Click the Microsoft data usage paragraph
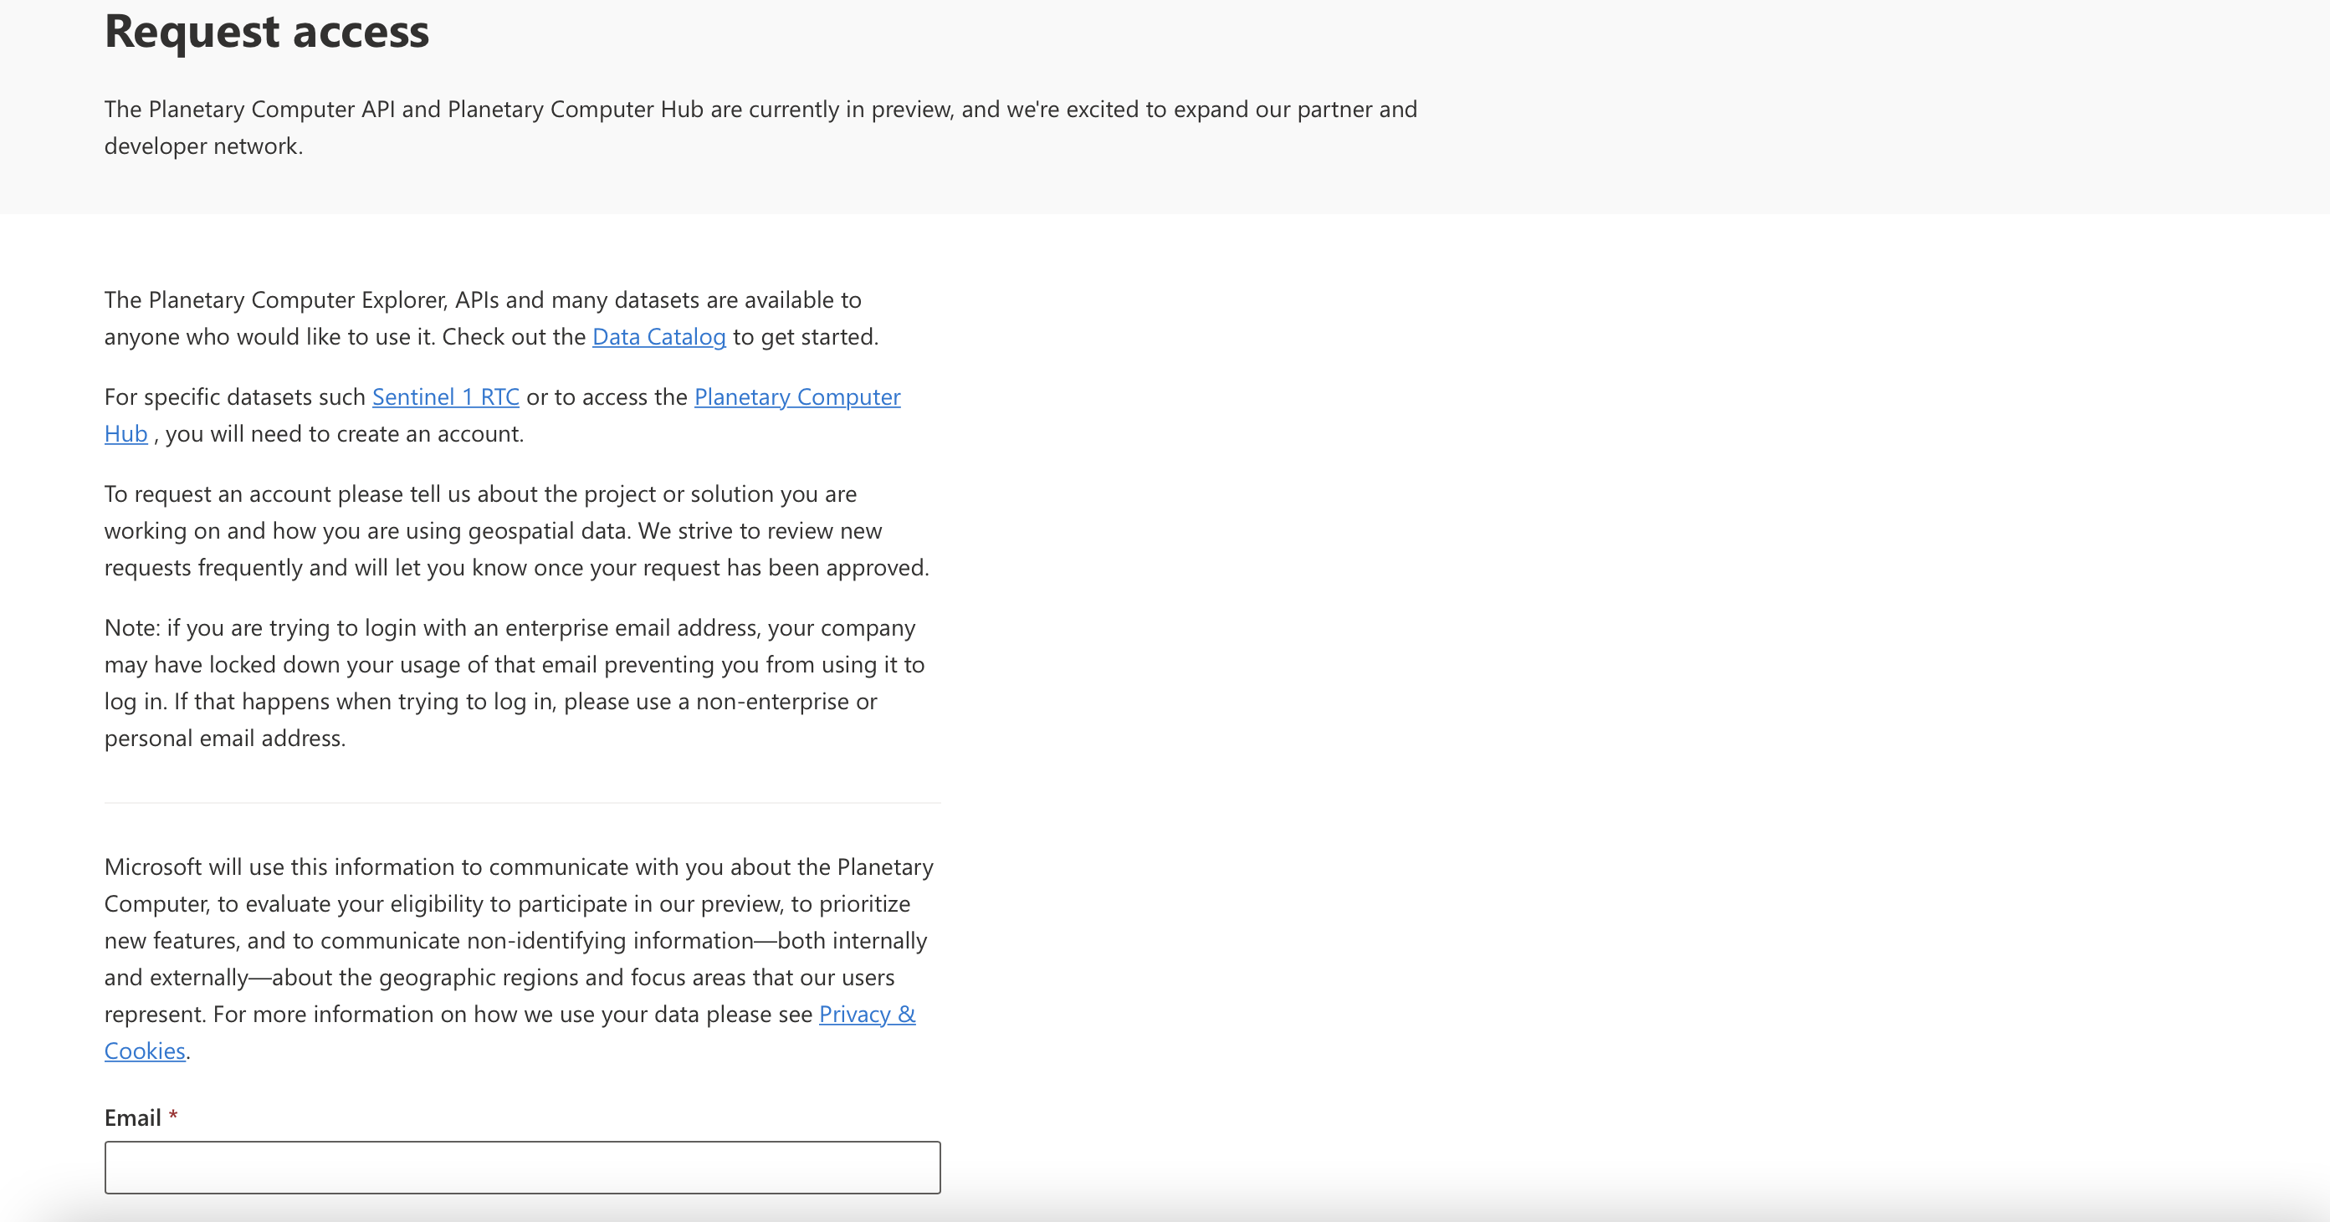The width and height of the screenshot is (2330, 1222). pyautogui.click(x=518, y=940)
